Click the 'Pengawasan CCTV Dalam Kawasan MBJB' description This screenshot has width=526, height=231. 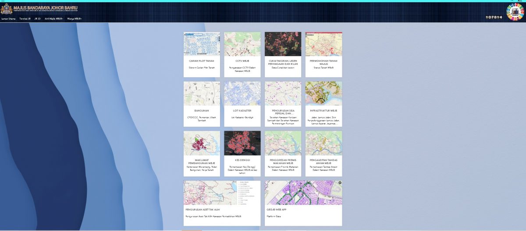point(242,69)
